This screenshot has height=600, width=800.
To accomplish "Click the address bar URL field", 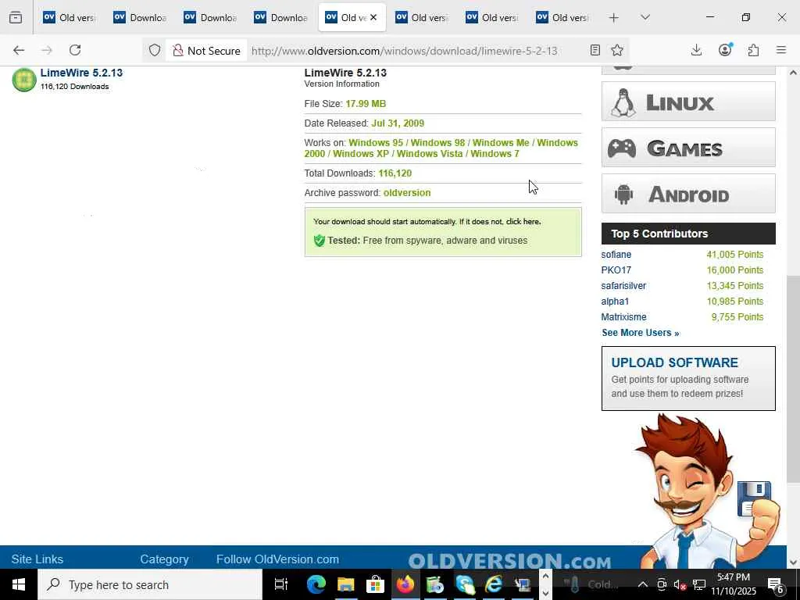I will pyautogui.click(x=404, y=51).
